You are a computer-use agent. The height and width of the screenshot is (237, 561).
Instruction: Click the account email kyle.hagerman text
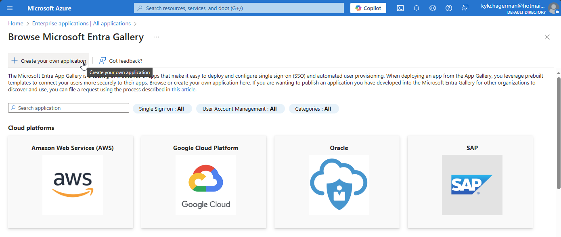point(513,6)
